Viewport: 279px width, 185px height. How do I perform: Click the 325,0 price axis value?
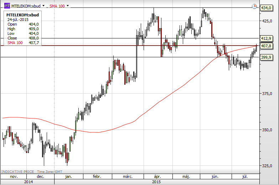pos(267,166)
